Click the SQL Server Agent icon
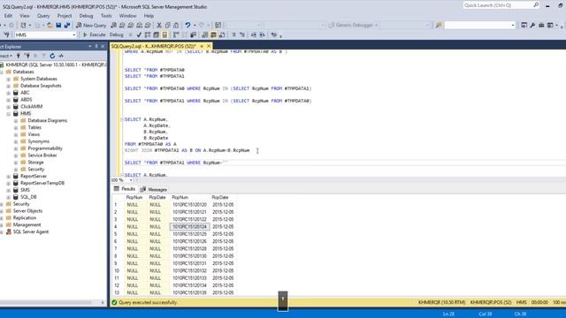 9,231
